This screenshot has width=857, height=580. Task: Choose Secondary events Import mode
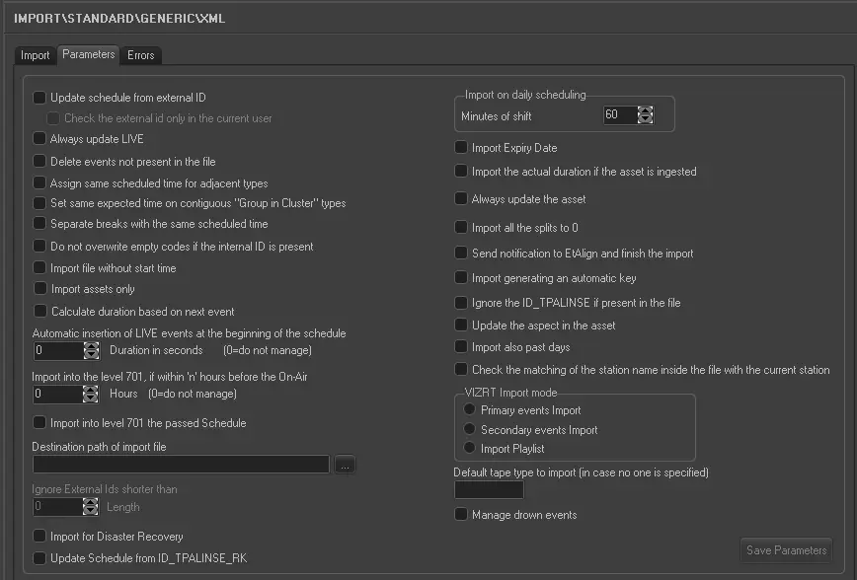[470, 430]
